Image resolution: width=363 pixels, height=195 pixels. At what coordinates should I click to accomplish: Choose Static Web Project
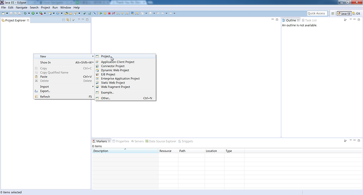click(125, 83)
